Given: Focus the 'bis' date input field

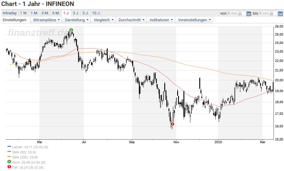Looking at the screenshot, I should click(x=268, y=13).
